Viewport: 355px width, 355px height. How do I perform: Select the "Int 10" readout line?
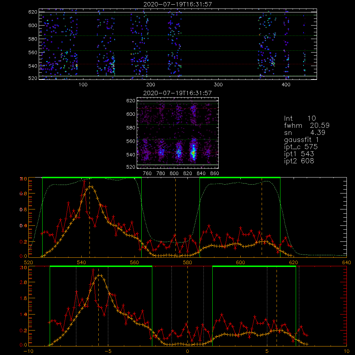point(300,118)
